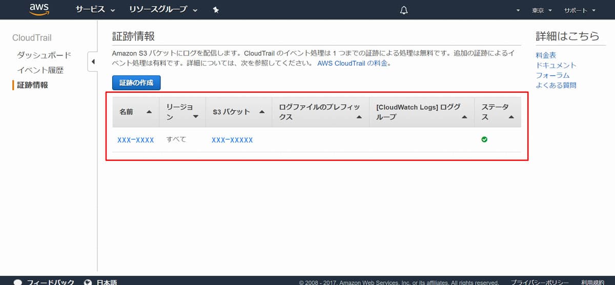Click the pin shortcut icon in navbar
Screen dimensions: 615x285
point(216,10)
